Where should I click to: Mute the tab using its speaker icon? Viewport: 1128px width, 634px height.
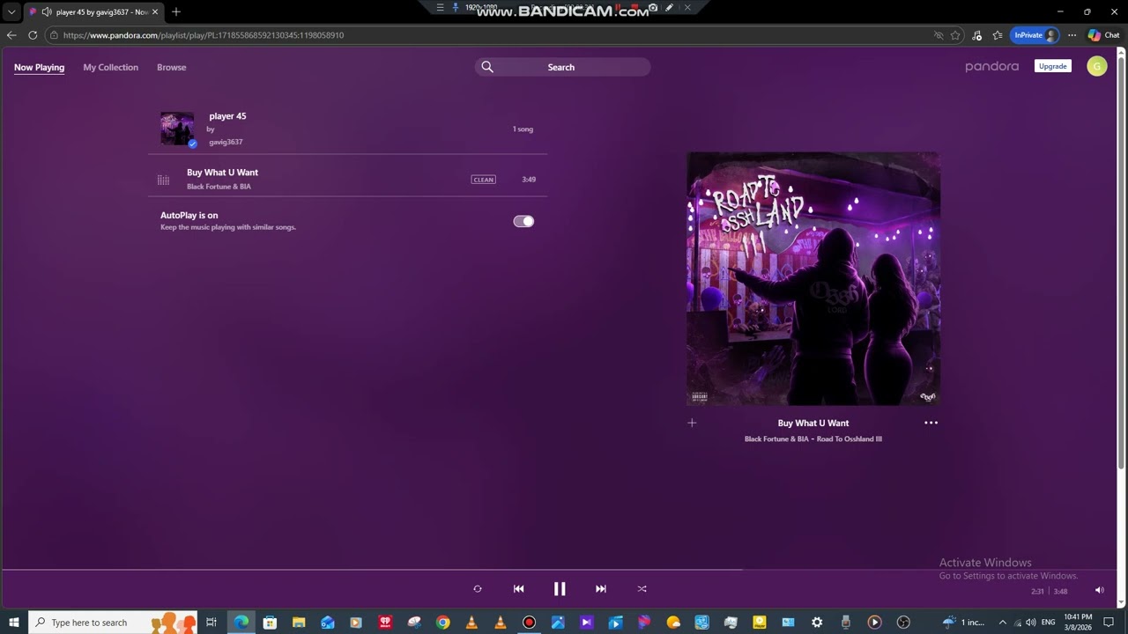click(x=46, y=12)
